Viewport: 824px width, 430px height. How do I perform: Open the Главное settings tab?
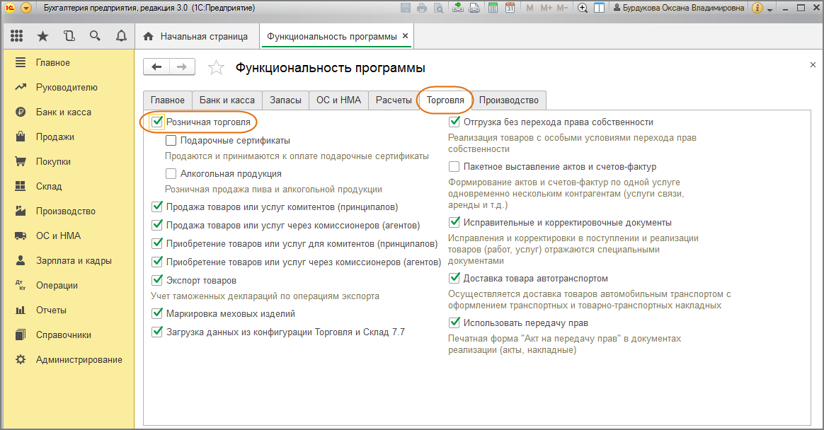click(x=168, y=100)
